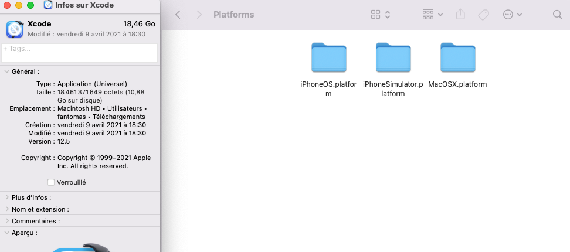
Task: Click the 18,46 Go size text
Action: tap(139, 24)
